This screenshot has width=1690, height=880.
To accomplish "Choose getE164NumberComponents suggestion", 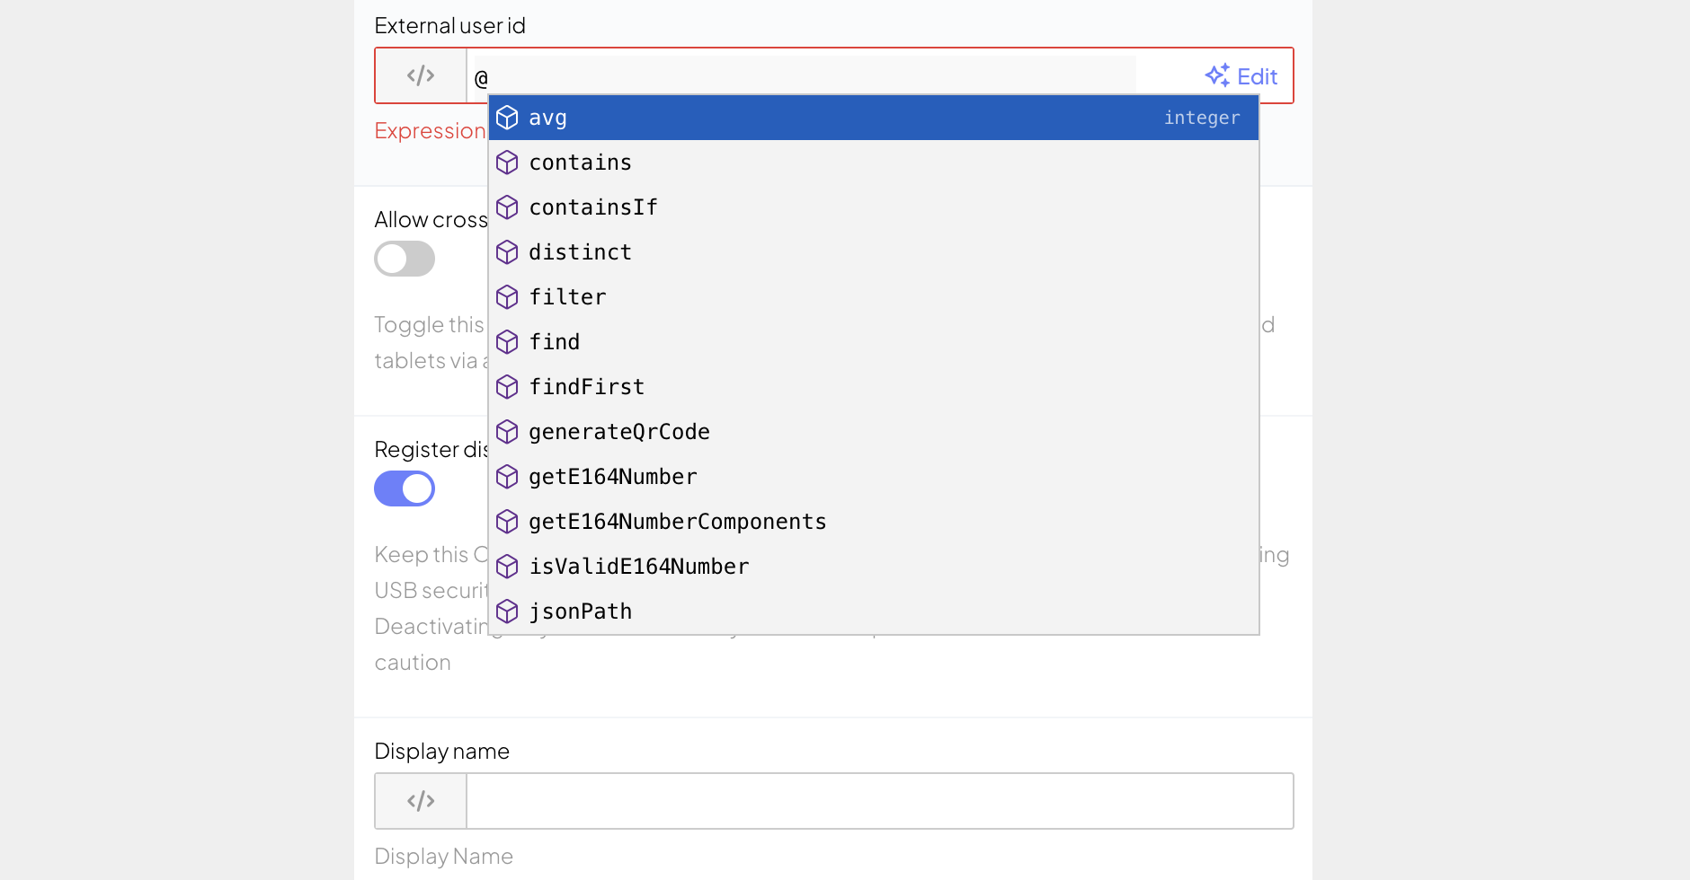I will (x=678, y=522).
